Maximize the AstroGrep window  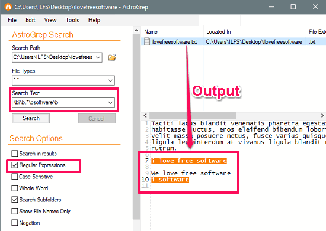(x=293, y=7)
